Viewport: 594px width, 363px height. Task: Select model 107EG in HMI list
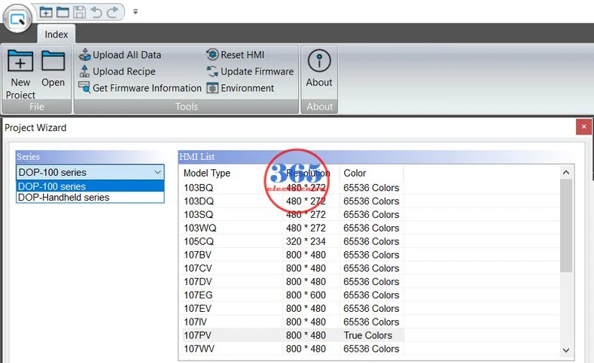(x=198, y=295)
